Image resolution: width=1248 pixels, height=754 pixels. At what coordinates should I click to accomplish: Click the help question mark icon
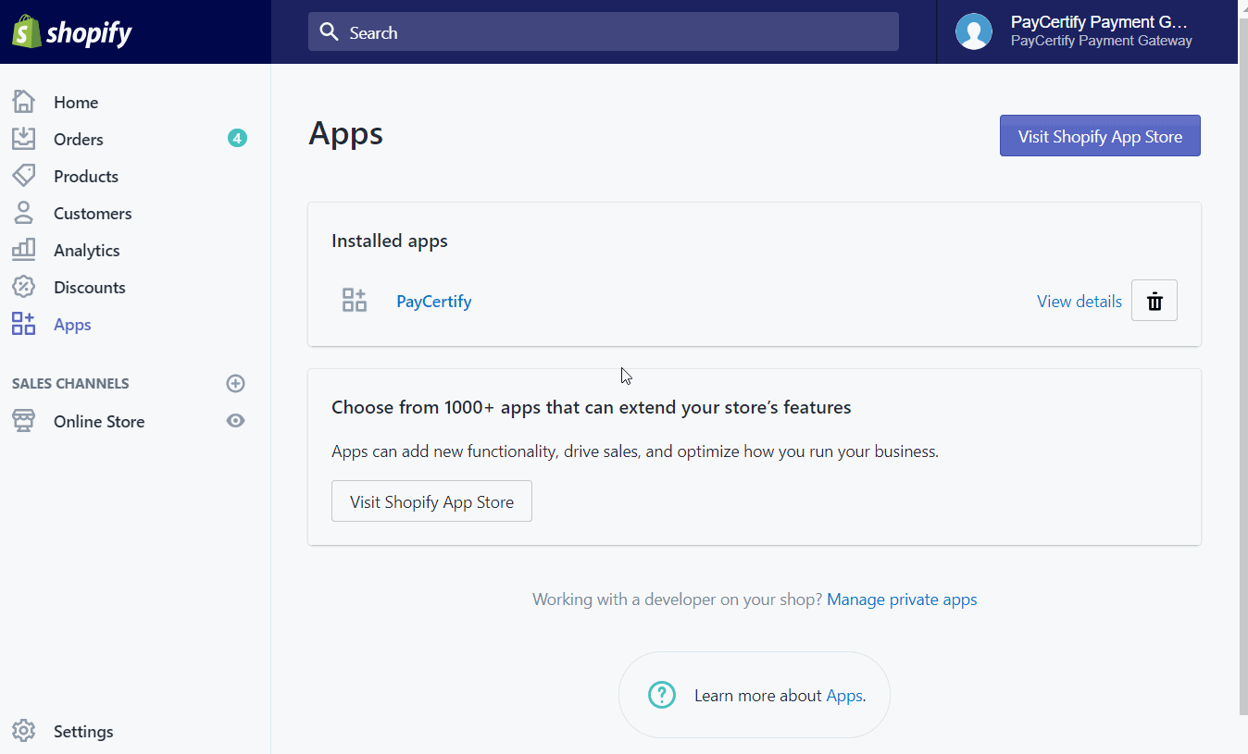click(x=662, y=695)
